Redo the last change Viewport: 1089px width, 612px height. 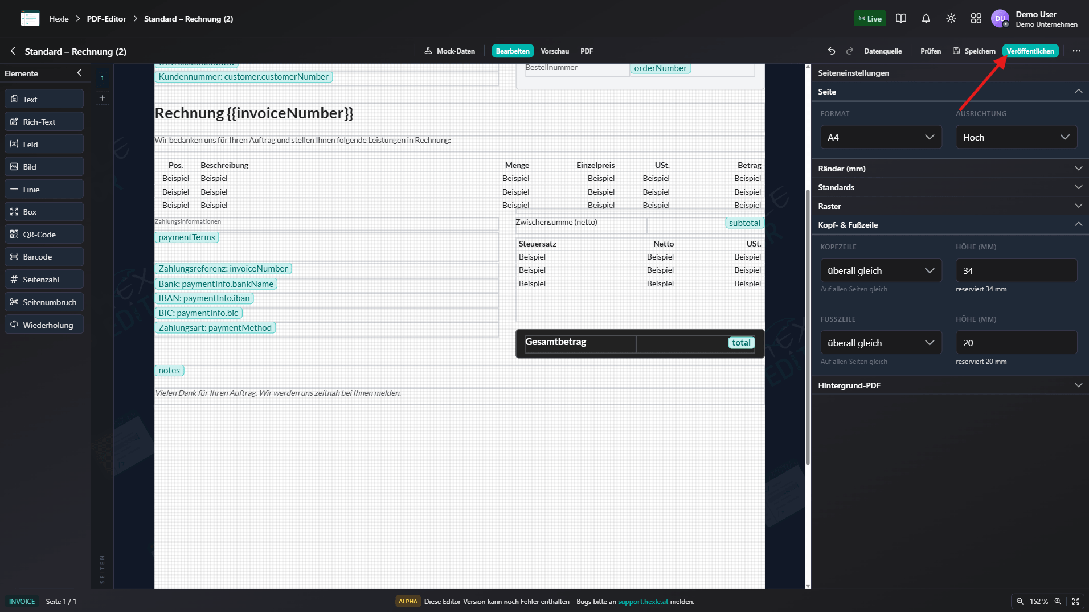pyautogui.click(x=850, y=51)
